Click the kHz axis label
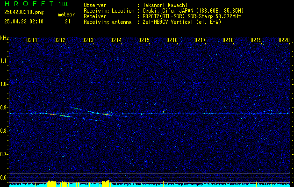This screenshot has width=294, height=187. click(x=4, y=38)
